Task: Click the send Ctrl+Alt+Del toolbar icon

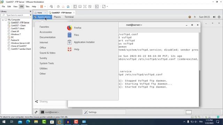Action: click(x=51, y=7)
